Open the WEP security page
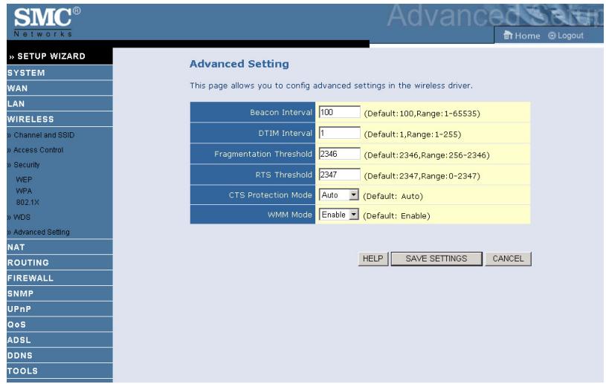This screenshot has width=606, height=384. click(x=24, y=180)
